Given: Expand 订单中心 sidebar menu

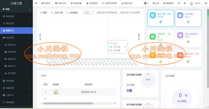Looking at the screenshot, I should (16, 95).
